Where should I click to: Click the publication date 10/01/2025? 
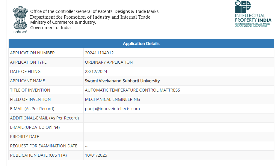[96, 155]
